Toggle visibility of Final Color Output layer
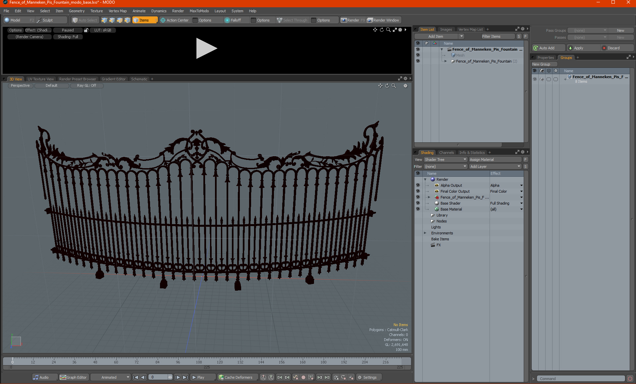The width and height of the screenshot is (636, 384). click(418, 191)
